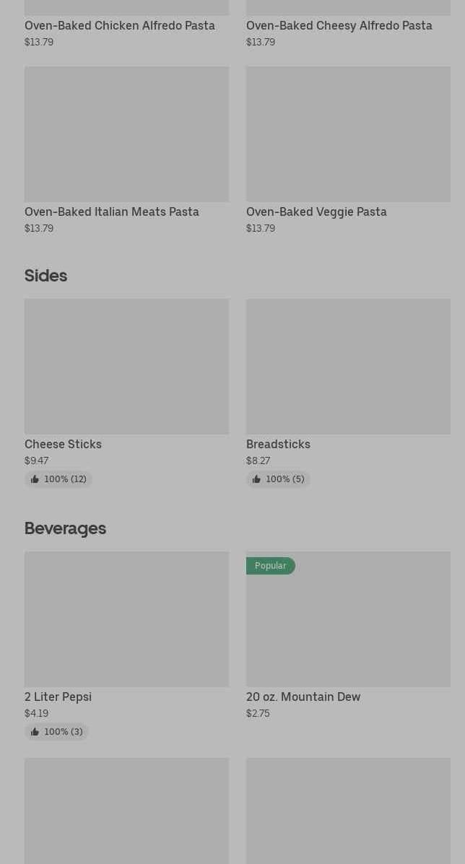Click the Popular badge on Mountain Dew
Viewport: 465px width, 864px height.
point(271,566)
